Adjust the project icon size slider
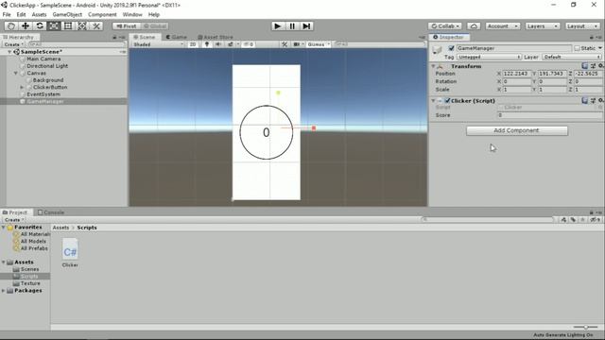The image size is (605, 340). click(x=586, y=327)
